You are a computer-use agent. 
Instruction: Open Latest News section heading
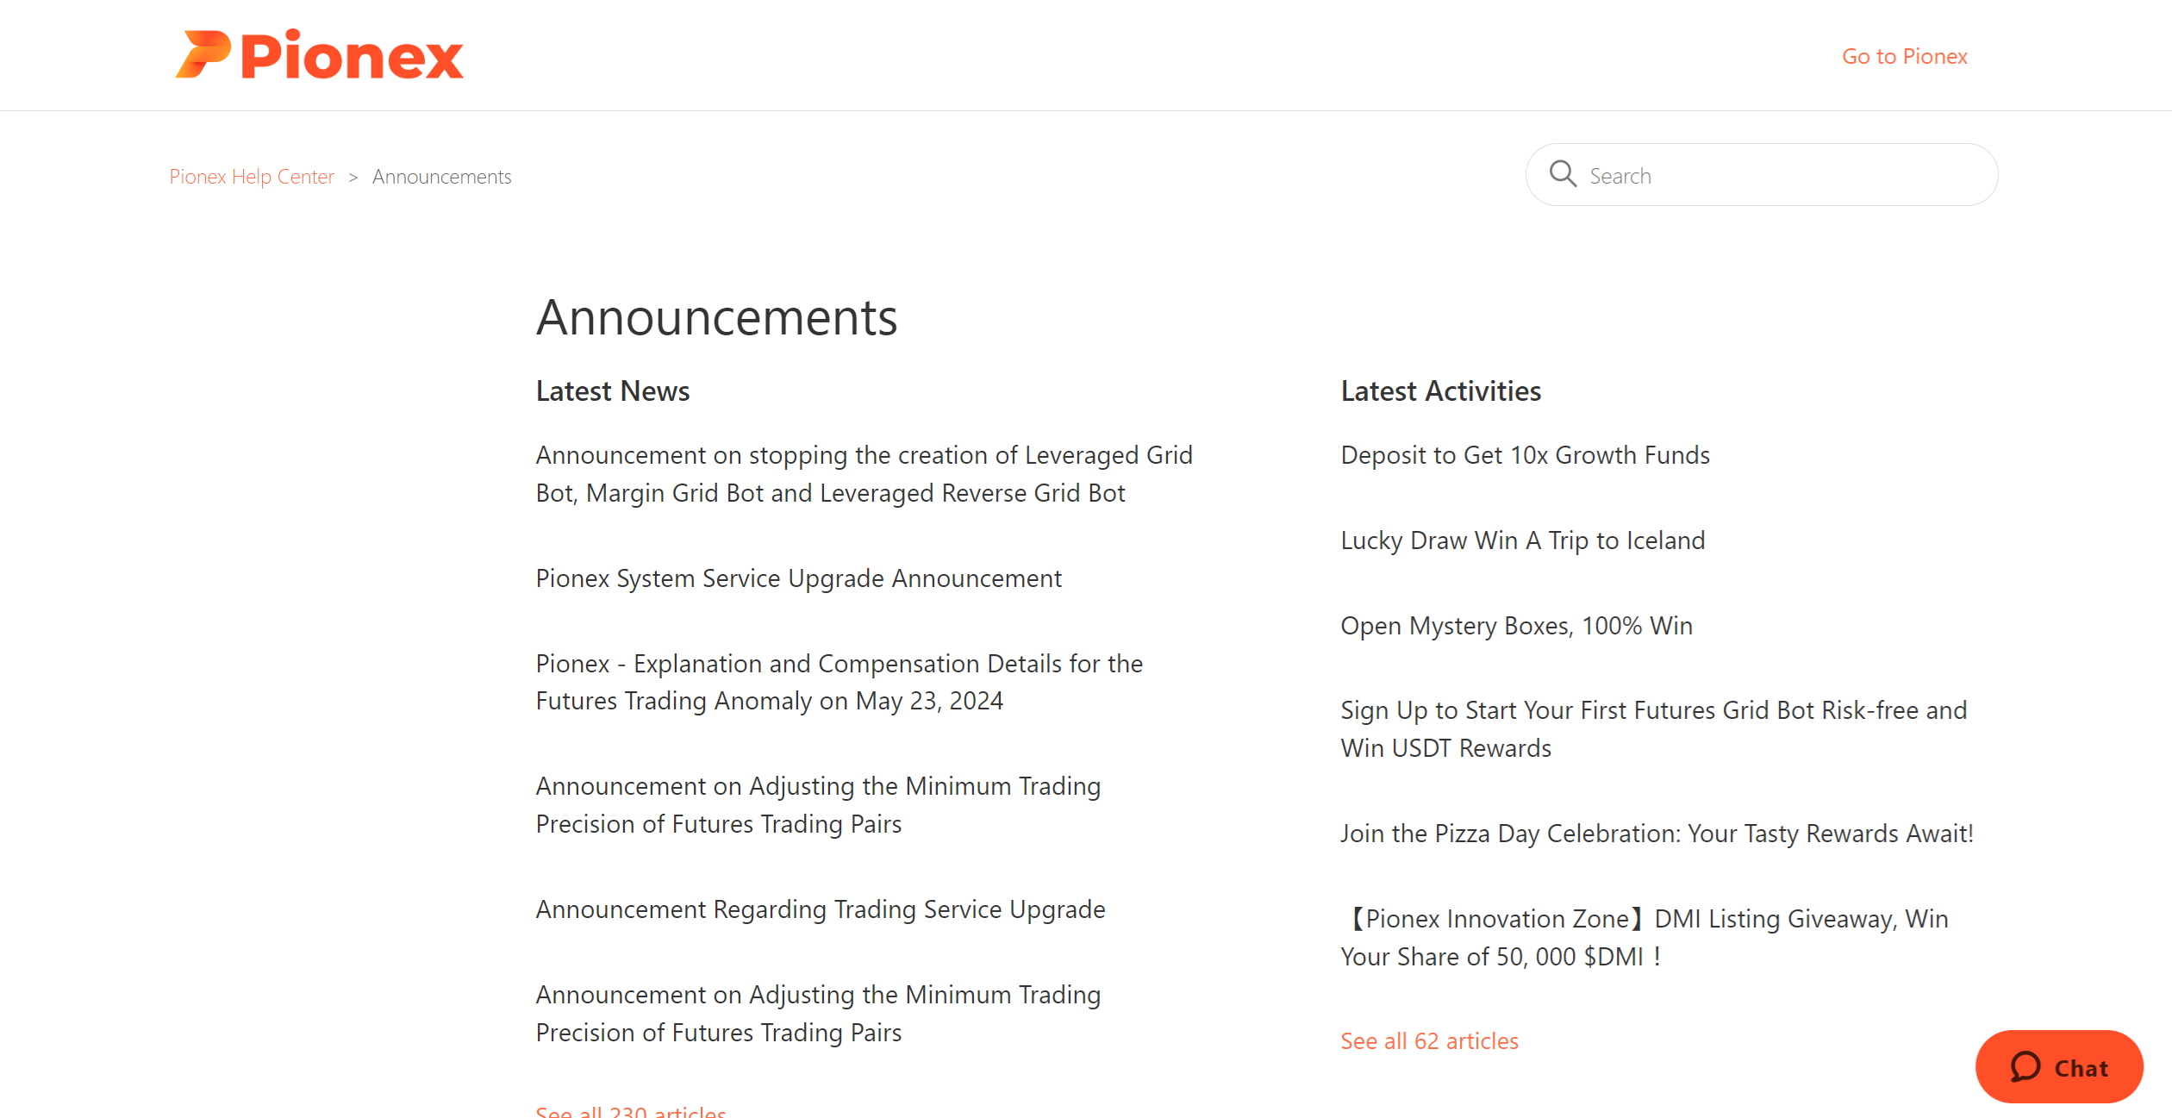[613, 391]
